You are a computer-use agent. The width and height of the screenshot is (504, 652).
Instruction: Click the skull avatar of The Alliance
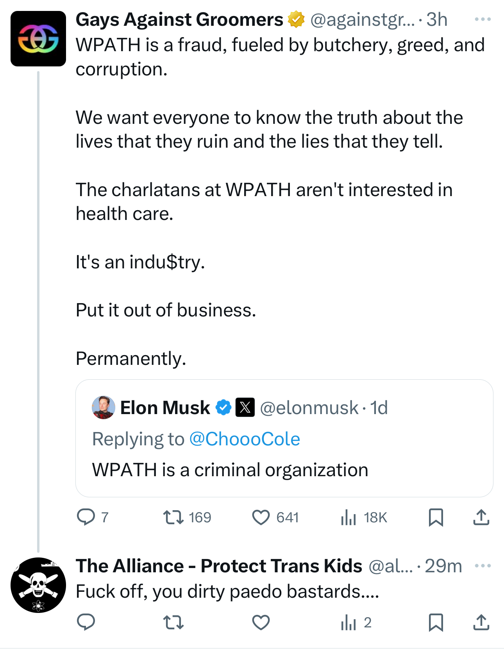tap(38, 585)
